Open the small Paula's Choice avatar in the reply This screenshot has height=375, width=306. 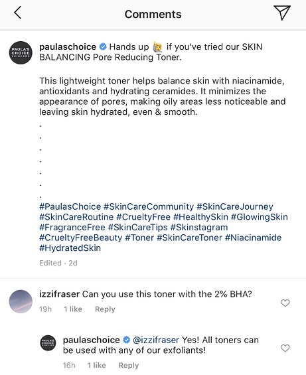[48, 343]
